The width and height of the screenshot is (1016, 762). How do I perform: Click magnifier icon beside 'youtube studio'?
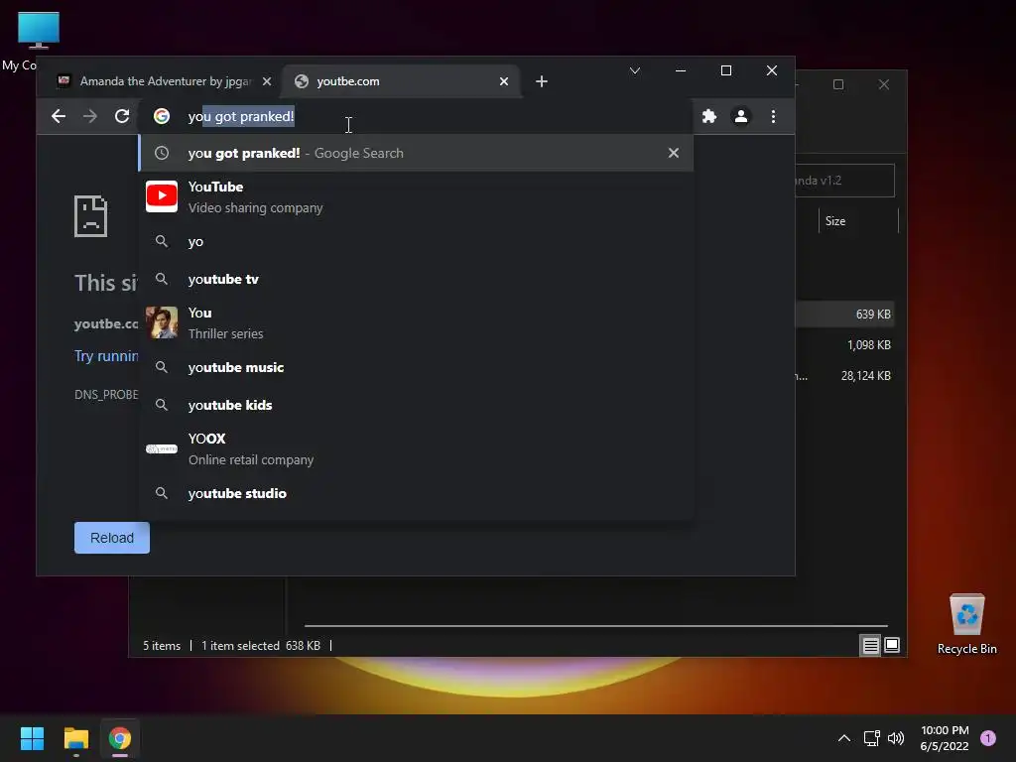pos(162,493)
